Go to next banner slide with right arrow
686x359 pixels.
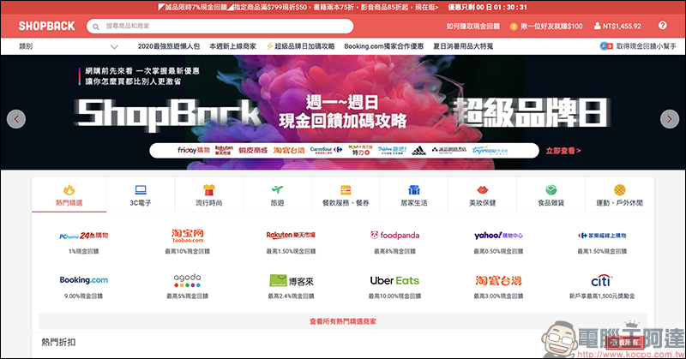point(669,118)
